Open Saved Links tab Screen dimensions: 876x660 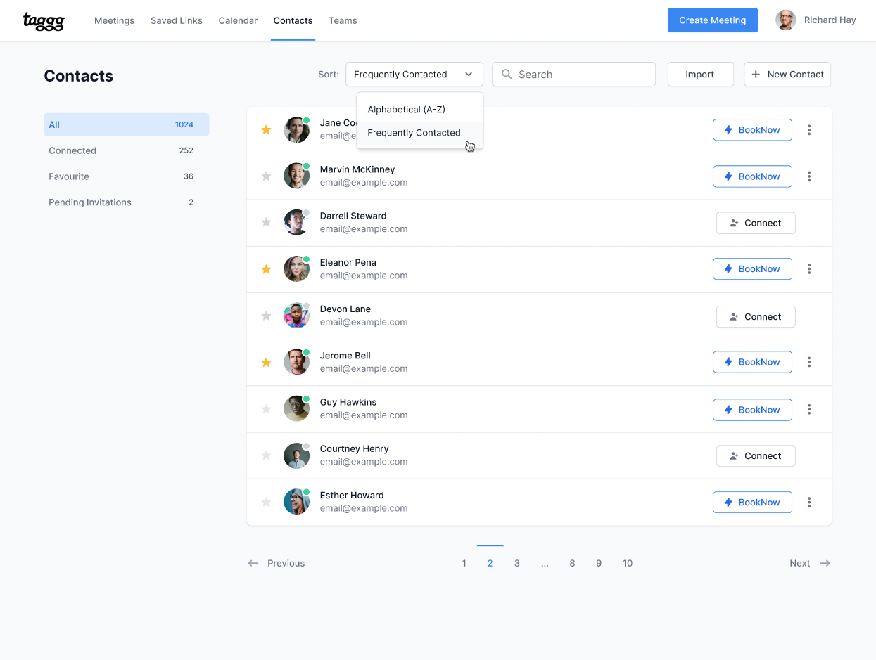click(177, 21)
